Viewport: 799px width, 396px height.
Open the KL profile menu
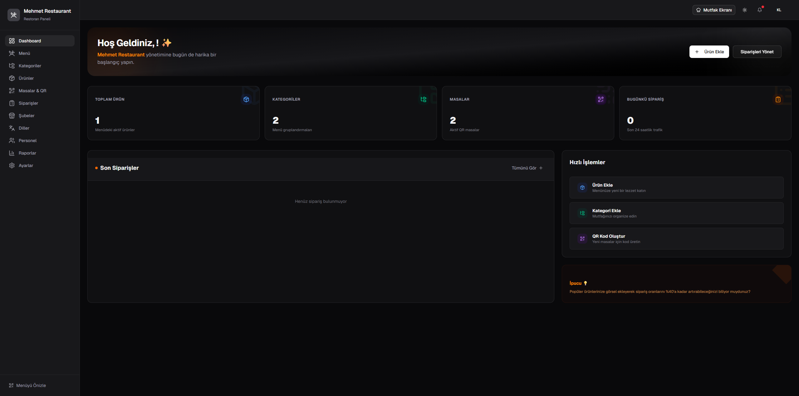pos(779,10)
